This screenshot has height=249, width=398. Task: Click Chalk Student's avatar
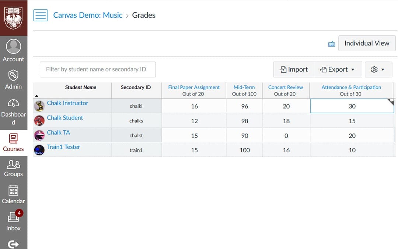(39, 121)
